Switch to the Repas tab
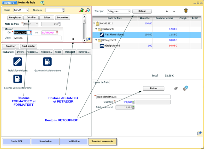 coord(58,52)
